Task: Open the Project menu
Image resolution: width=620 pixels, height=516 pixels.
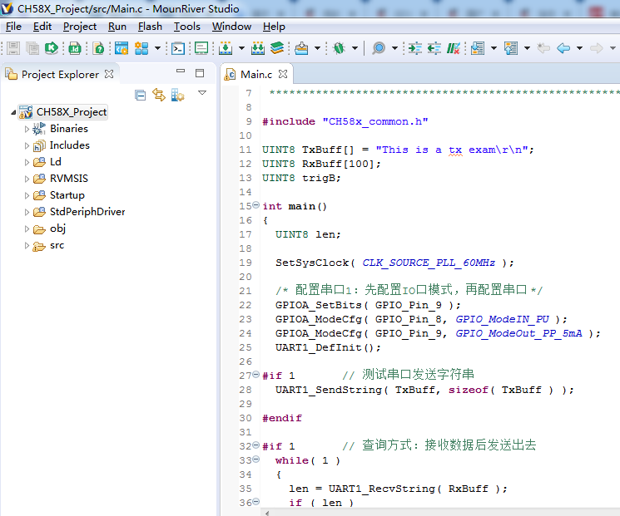Action: point(80,27)
